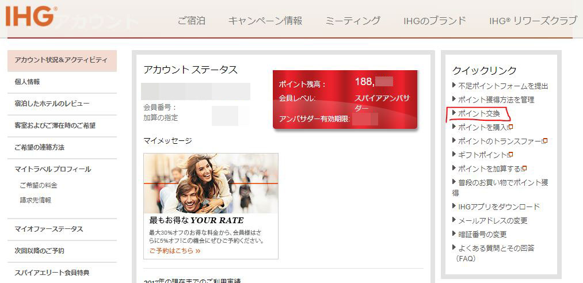
Task: Click the アカウント ステータス heading
Action: click(x=190, y=70)
